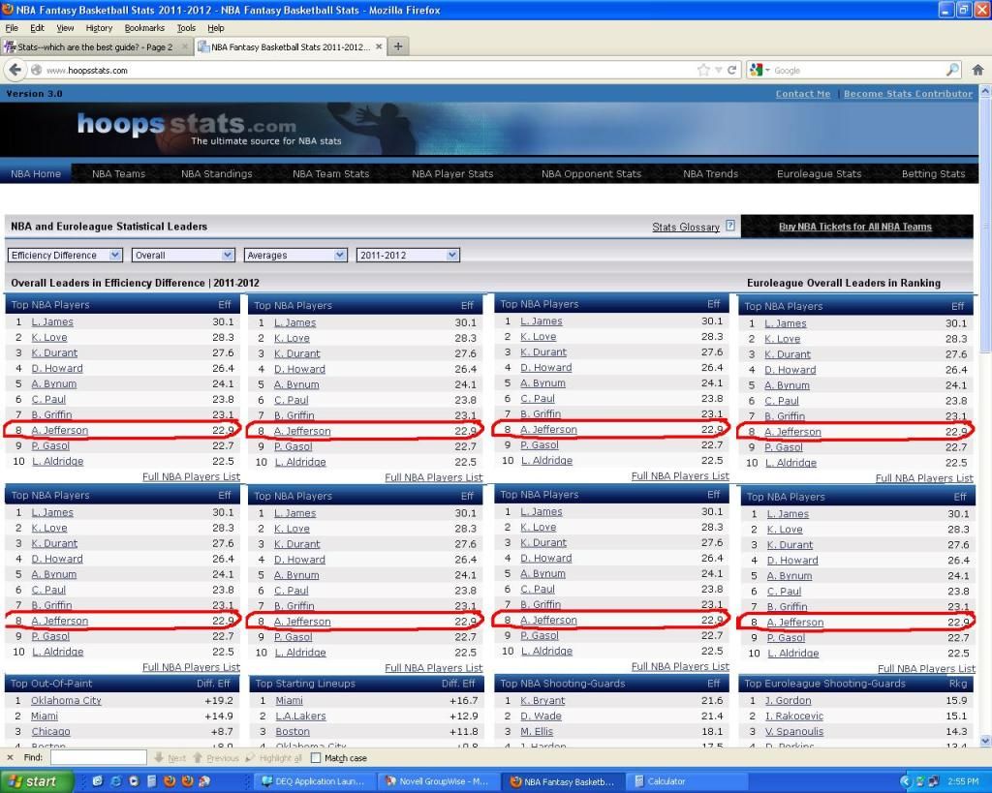
Task: Open the Euroleague Stats navigation item
Action: pos(820,173)
